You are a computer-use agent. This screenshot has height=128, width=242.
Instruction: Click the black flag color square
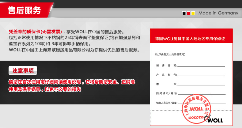[184, 13]
